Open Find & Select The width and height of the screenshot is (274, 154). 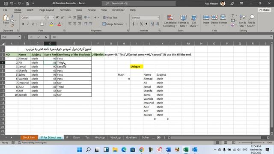click(251, 21)
